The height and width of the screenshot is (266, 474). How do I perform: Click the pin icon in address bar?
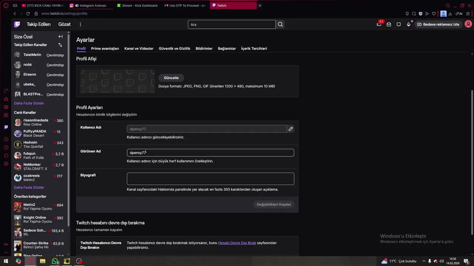(x=407, y=14)
